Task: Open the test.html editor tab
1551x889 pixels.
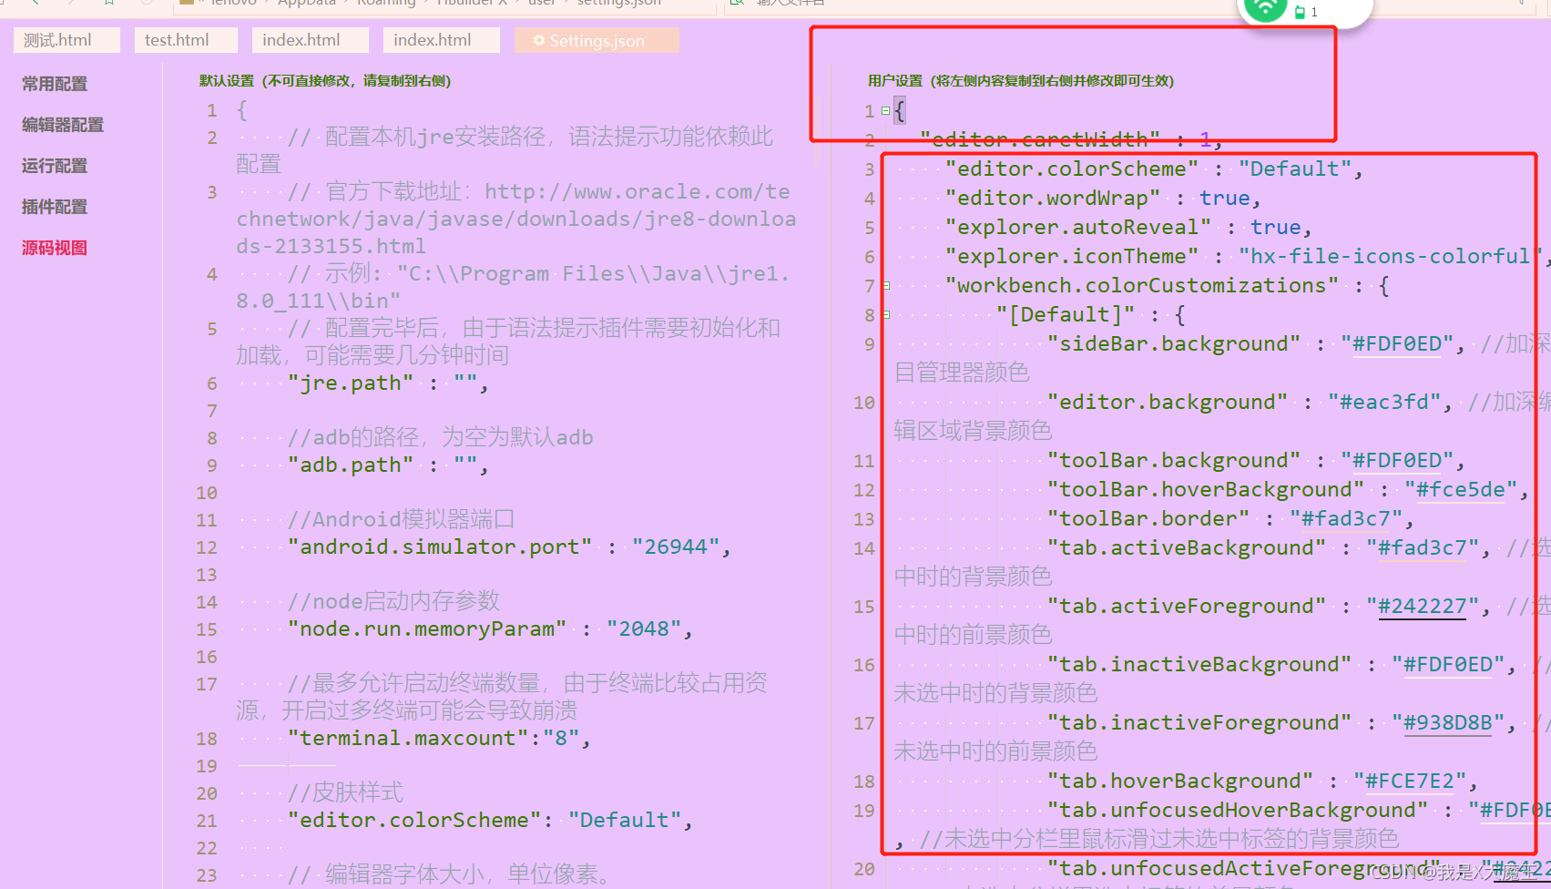Action: (186, 40)
